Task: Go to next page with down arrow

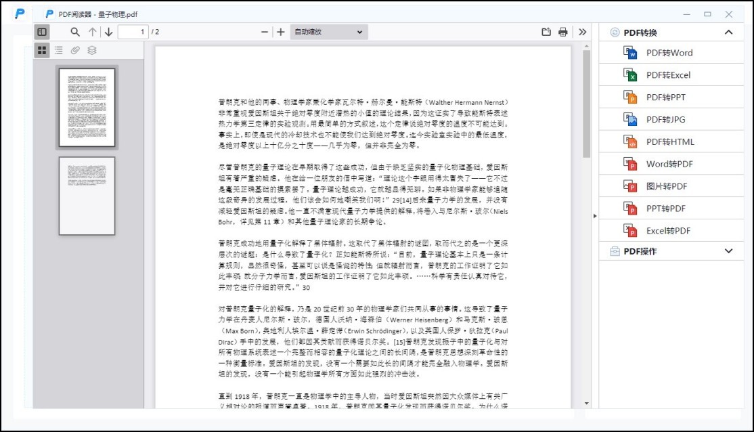Action: pos(108,31)
